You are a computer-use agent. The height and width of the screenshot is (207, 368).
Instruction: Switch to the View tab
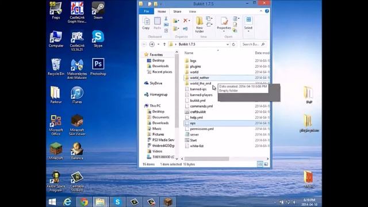(x=193, y=11)
